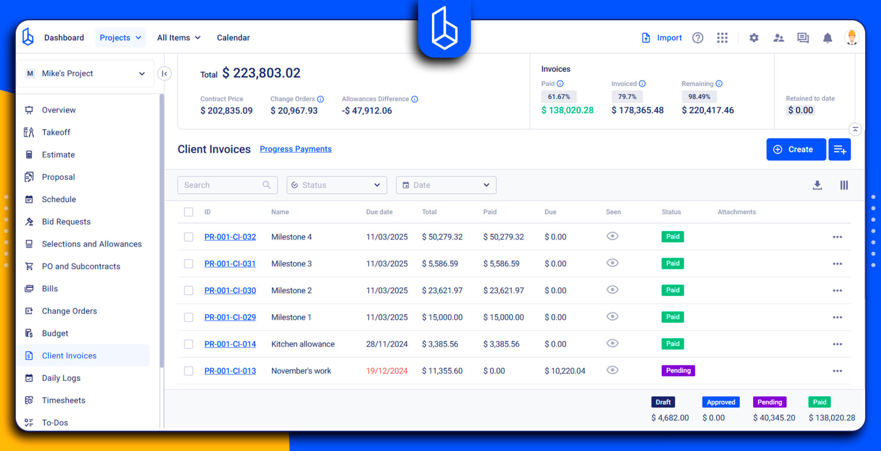This screenshot has width=881, height=451.
Task: Click the Create button
Action: [x=796, y=149]
